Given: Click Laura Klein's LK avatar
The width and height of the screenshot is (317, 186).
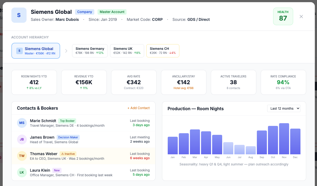Looking at the screenshot, I should click(x=22, y=172).
